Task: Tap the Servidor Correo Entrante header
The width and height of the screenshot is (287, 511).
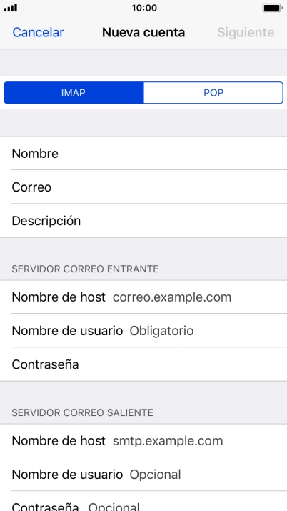Action: (x=85, y=269)
